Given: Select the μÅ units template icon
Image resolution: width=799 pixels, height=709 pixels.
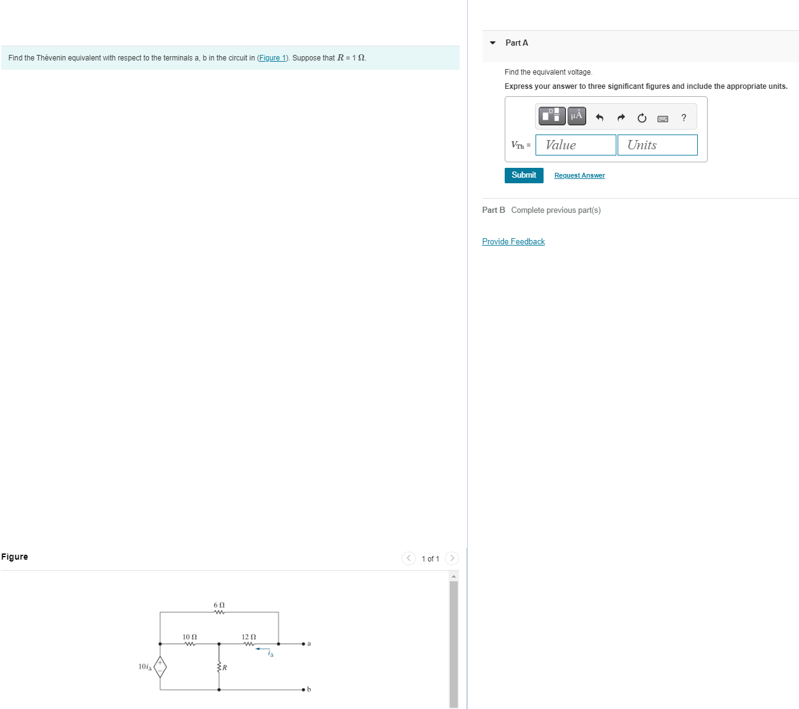Looking at the screenshot, I should [576, 116].
